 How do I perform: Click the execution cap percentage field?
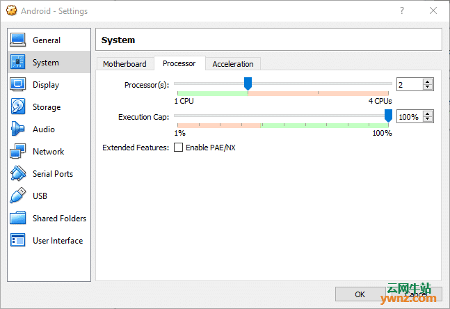point(410,117)
